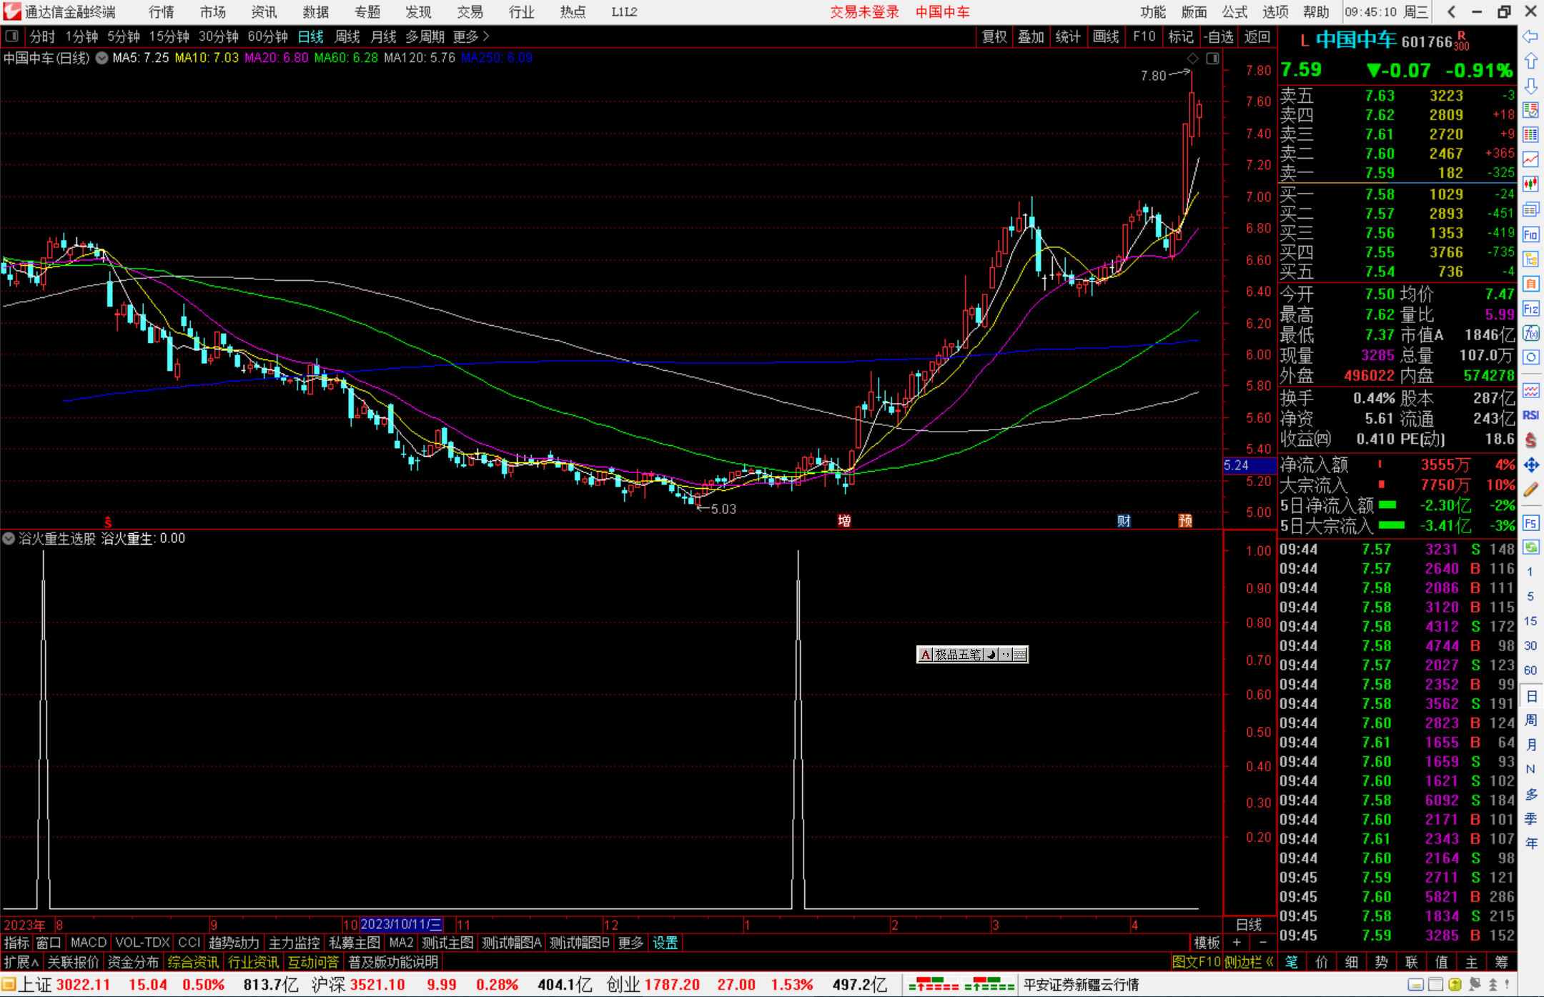Open the 行情 menu

(161, 12)
